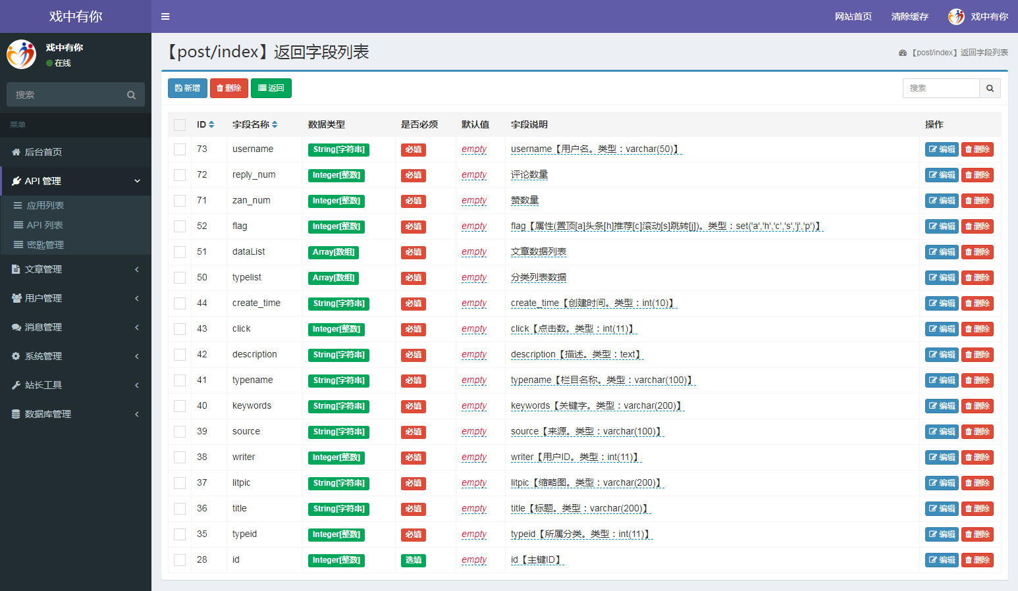Toggle the sidebar hamburger menu icon
This screenshot has height=591, width=1018.
coord(165,16)
